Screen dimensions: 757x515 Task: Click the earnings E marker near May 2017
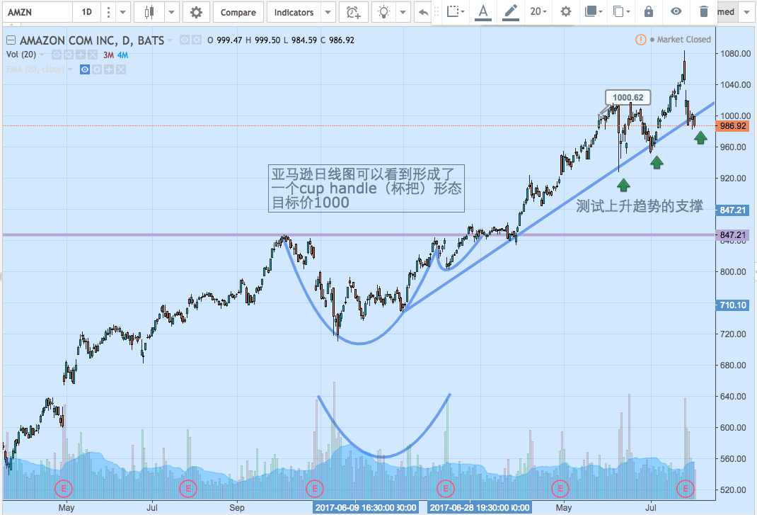(560, 489)
